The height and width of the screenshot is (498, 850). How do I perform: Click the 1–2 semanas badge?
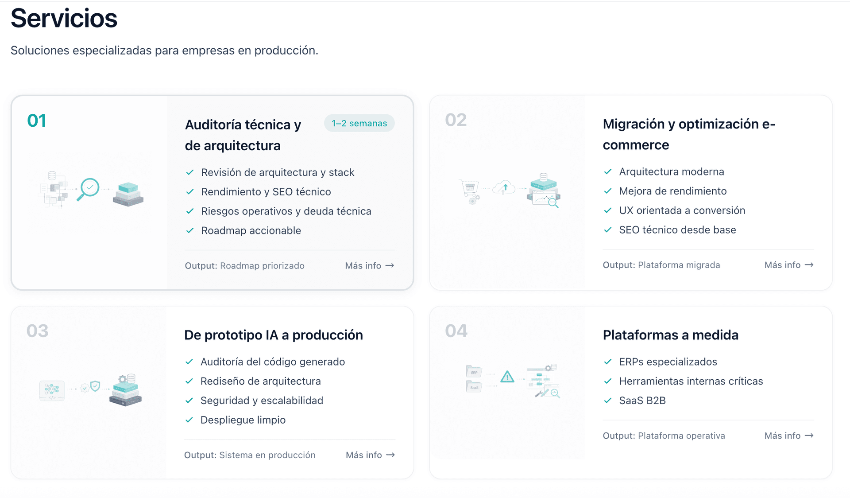coord(359,123)
